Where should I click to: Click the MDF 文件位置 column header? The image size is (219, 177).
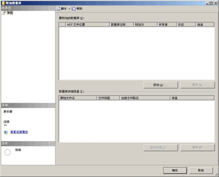(x=87, y=24)
